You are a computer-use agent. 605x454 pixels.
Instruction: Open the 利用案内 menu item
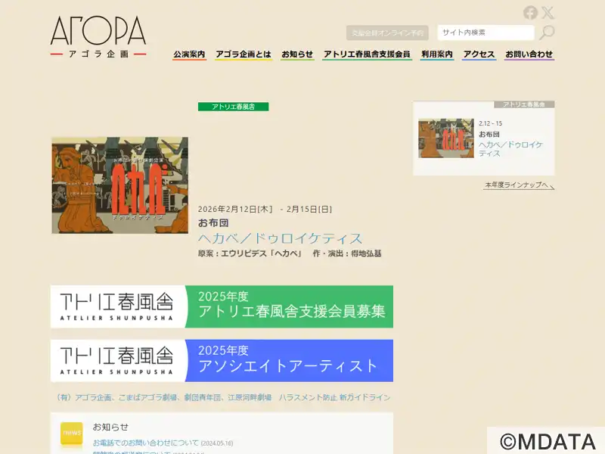pyautogui.click(x=437, y=54)
